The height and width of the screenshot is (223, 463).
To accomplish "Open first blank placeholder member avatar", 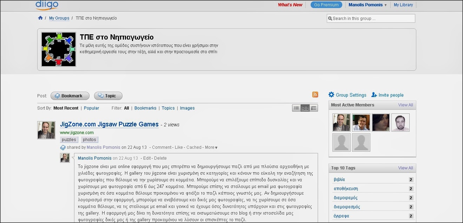I will coord(342,142).
